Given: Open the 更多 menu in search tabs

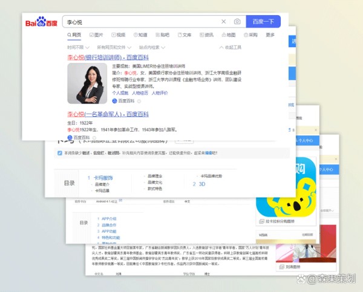Looking at the screenshot, I should pos(270,35).
